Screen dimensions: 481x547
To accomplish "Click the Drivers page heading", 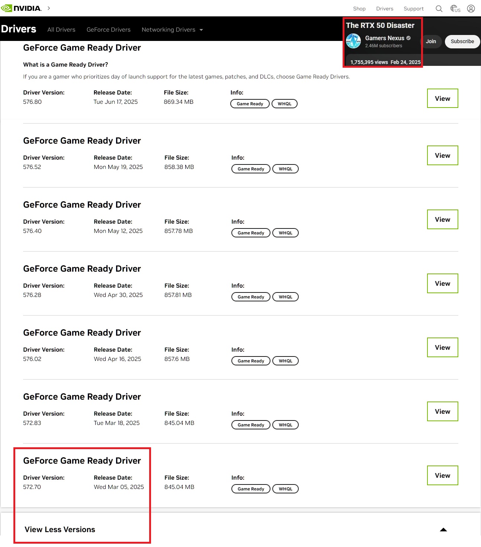I will coord(19,29).
